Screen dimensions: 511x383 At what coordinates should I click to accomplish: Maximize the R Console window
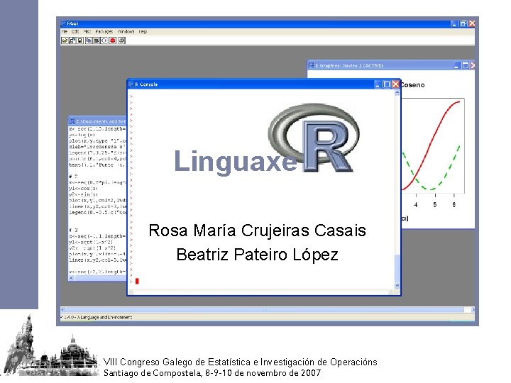387,84
